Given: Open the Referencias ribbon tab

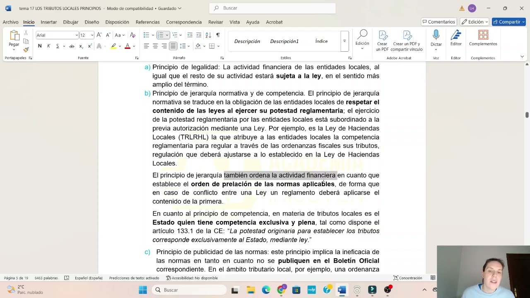Looking at the screenshot, I should point(147,22).
